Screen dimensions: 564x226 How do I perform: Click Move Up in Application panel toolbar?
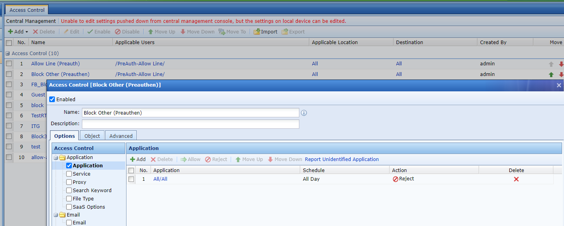tap(249, 159)
